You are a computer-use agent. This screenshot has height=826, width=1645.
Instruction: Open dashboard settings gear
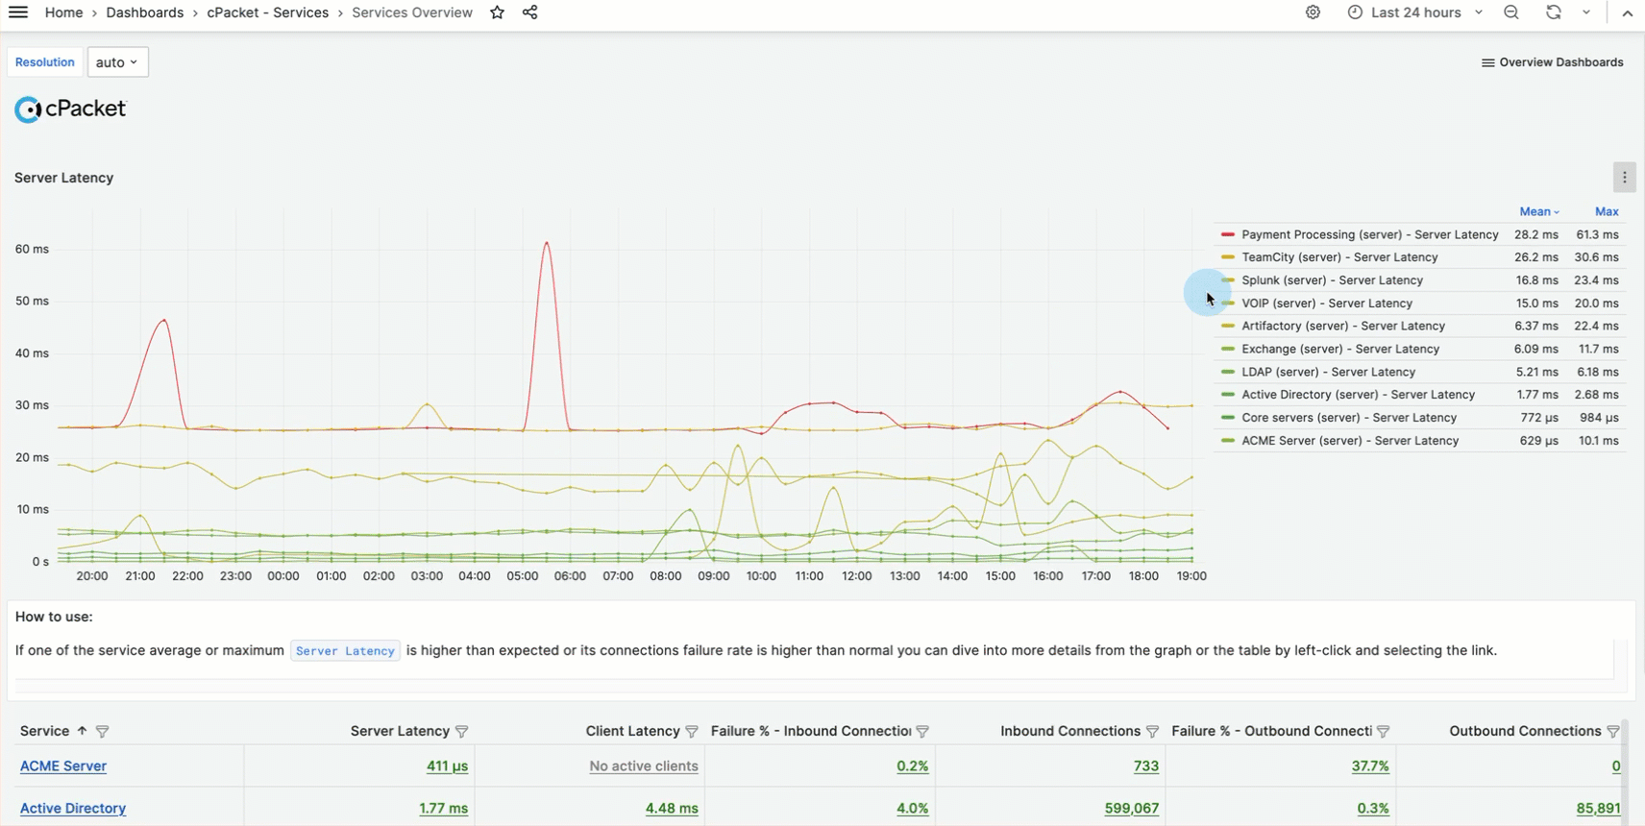tap(1313, 12)
